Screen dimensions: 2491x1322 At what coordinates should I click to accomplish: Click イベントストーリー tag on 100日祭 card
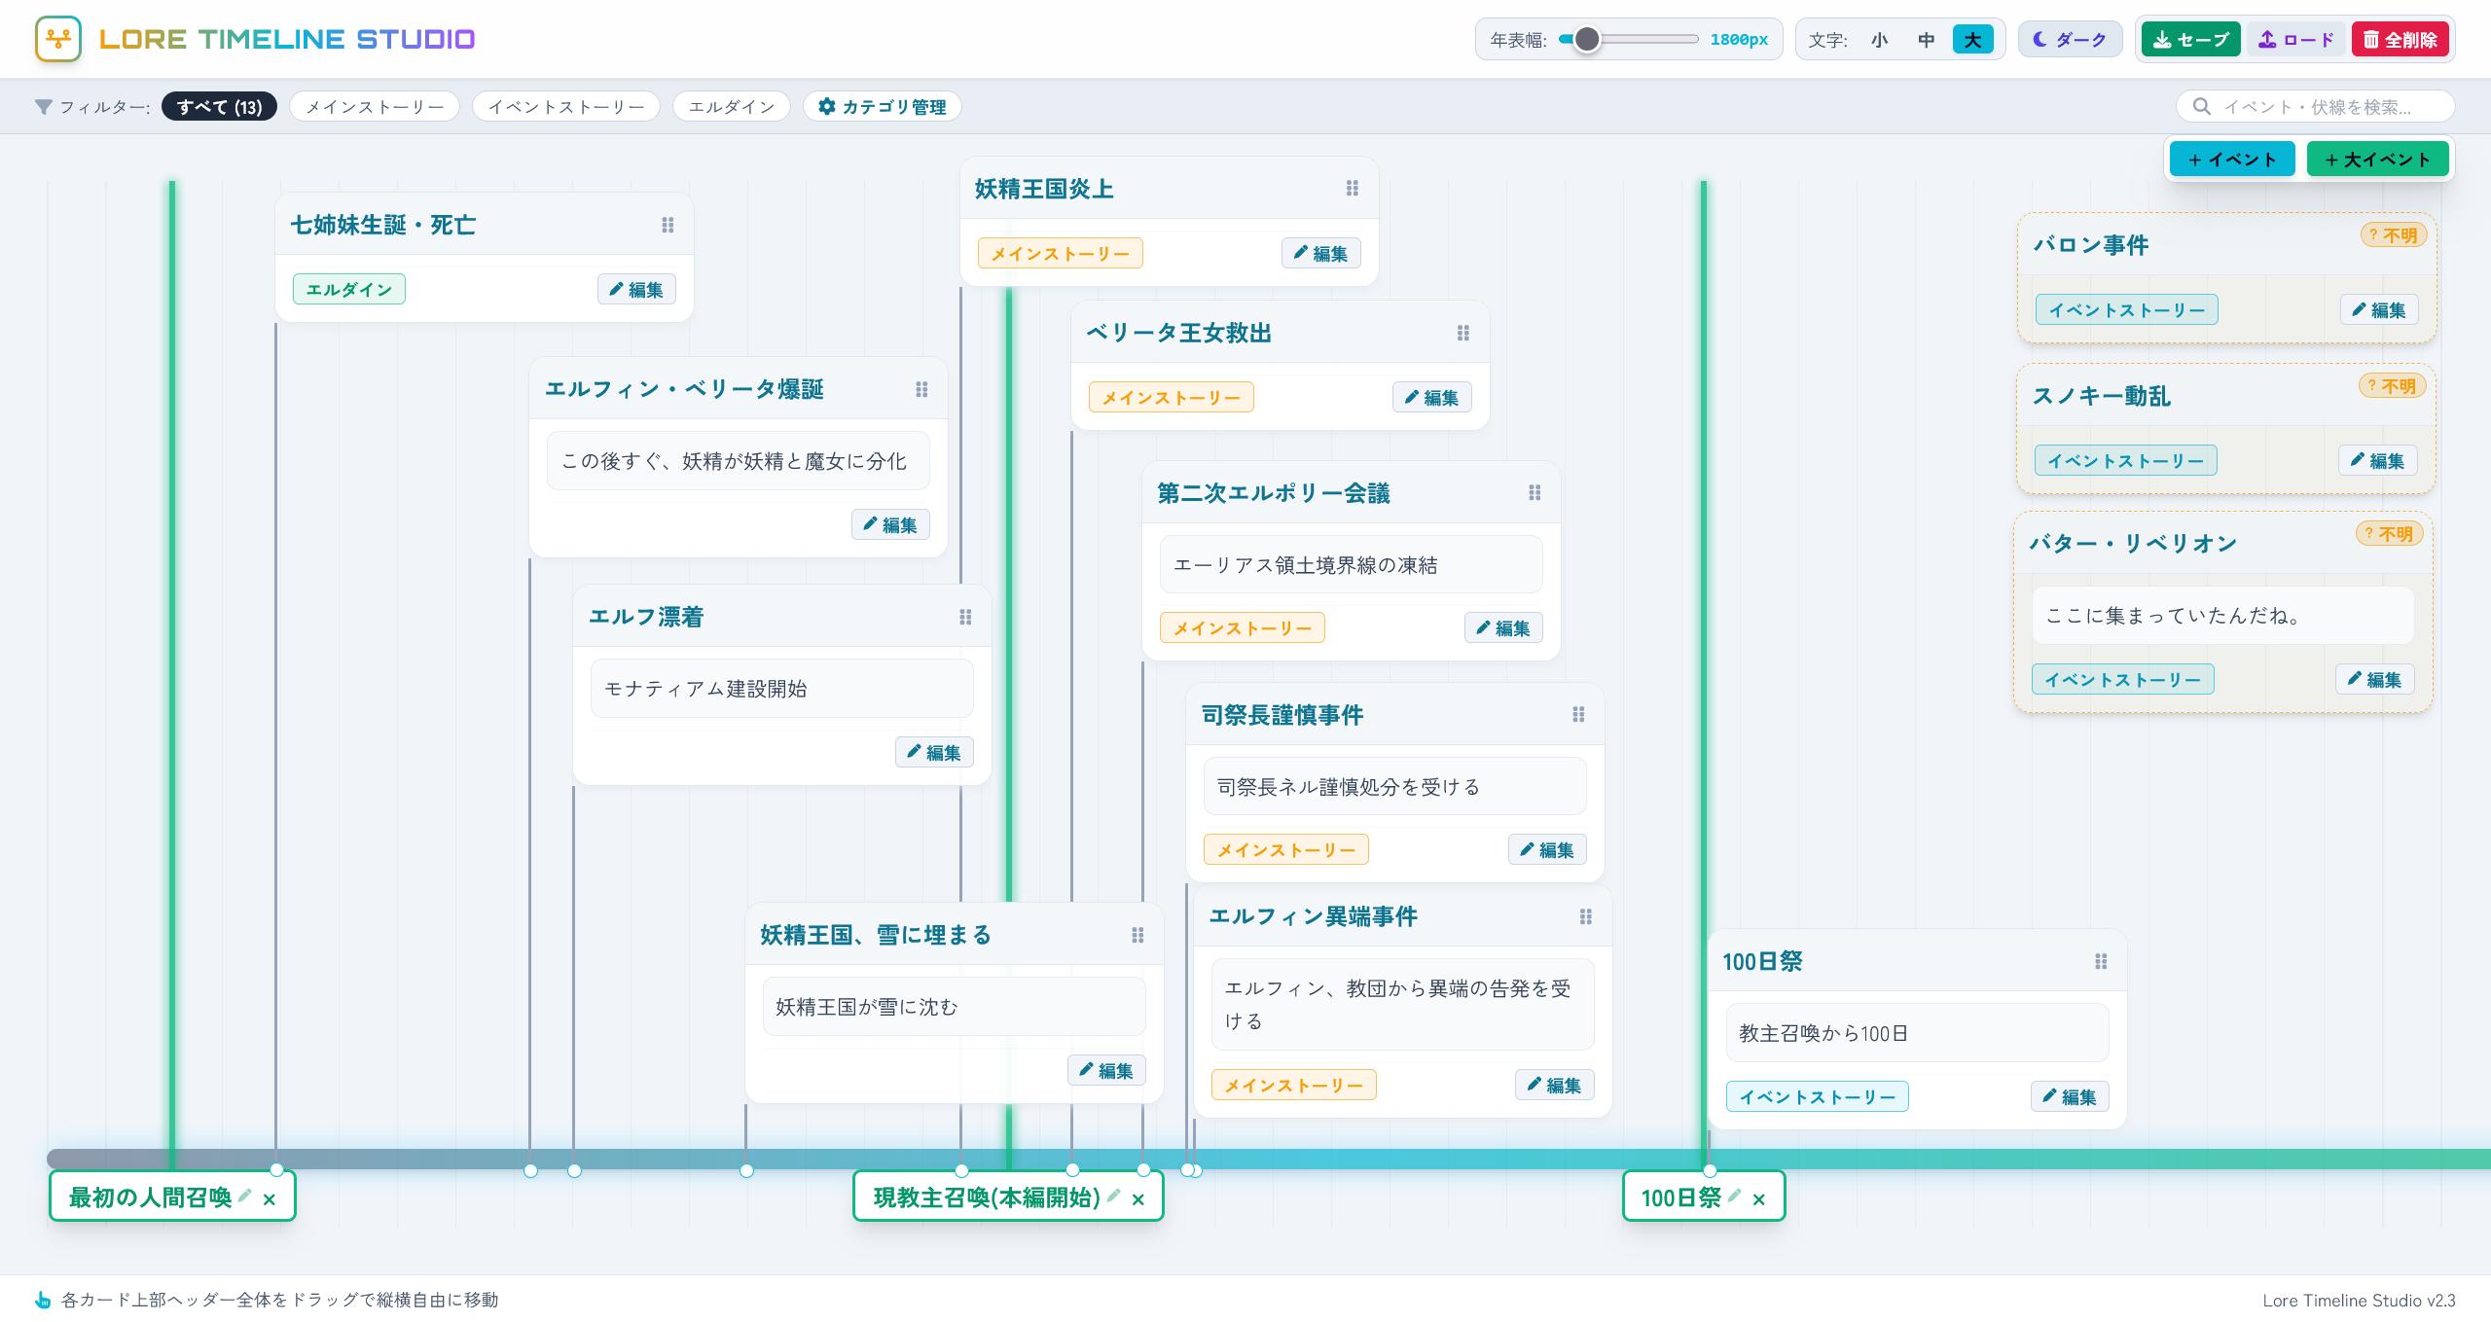pos(1818,1096)
